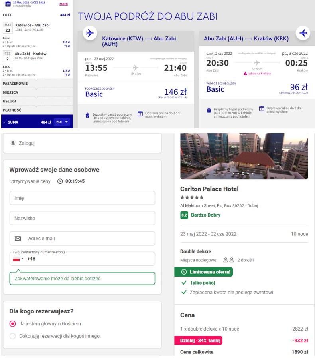The width and height of the screenshot is (315, 359).
Task: Click the hand baggage backpack icon under Katowice flight
Action: click(x=88, y=115)
